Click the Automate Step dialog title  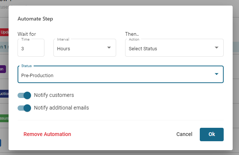[x=35, y=19]
